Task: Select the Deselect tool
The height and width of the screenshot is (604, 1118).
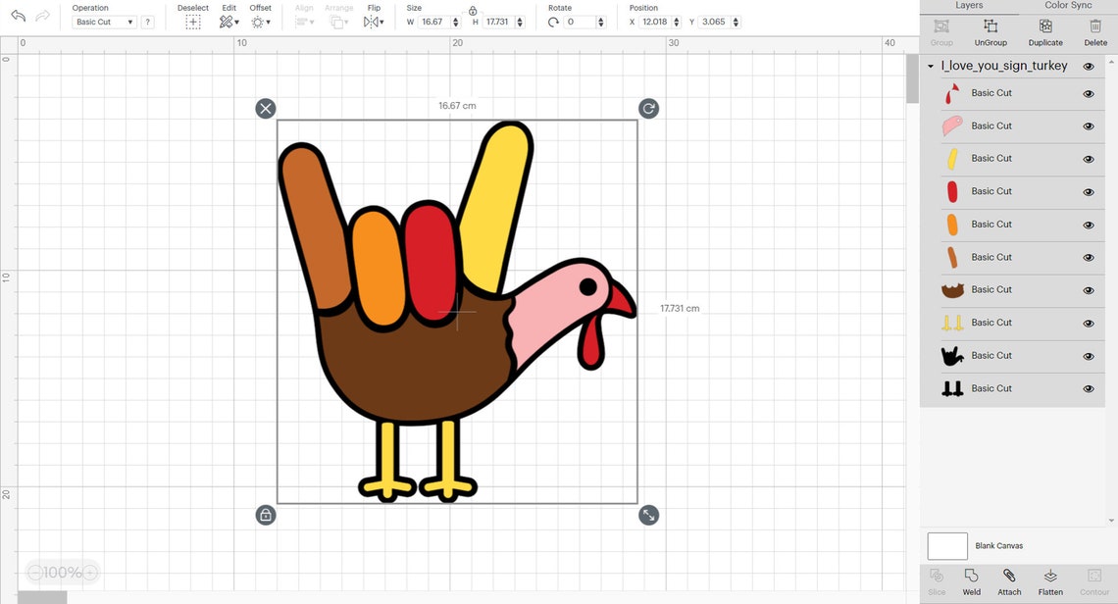Action: 193,22
